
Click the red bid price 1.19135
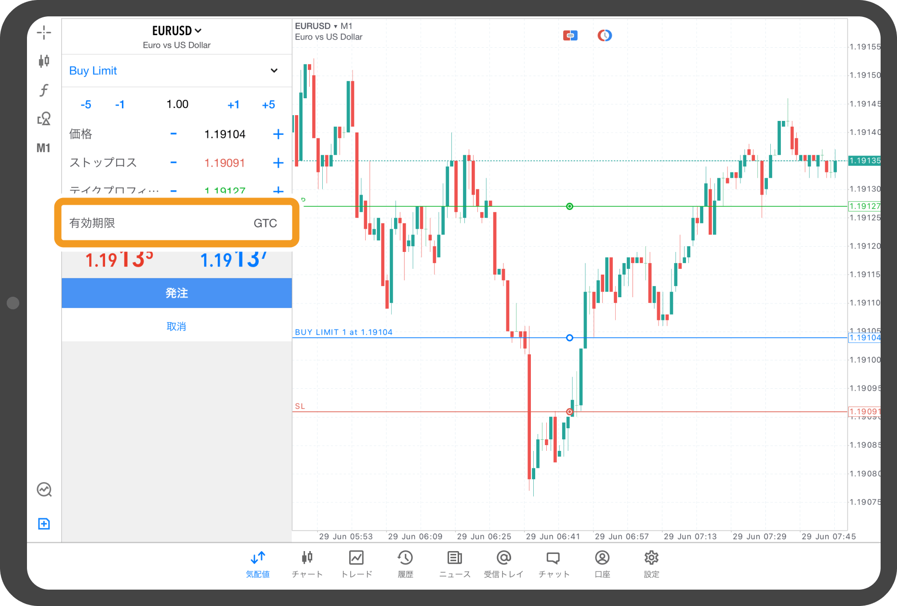[119, 260]
